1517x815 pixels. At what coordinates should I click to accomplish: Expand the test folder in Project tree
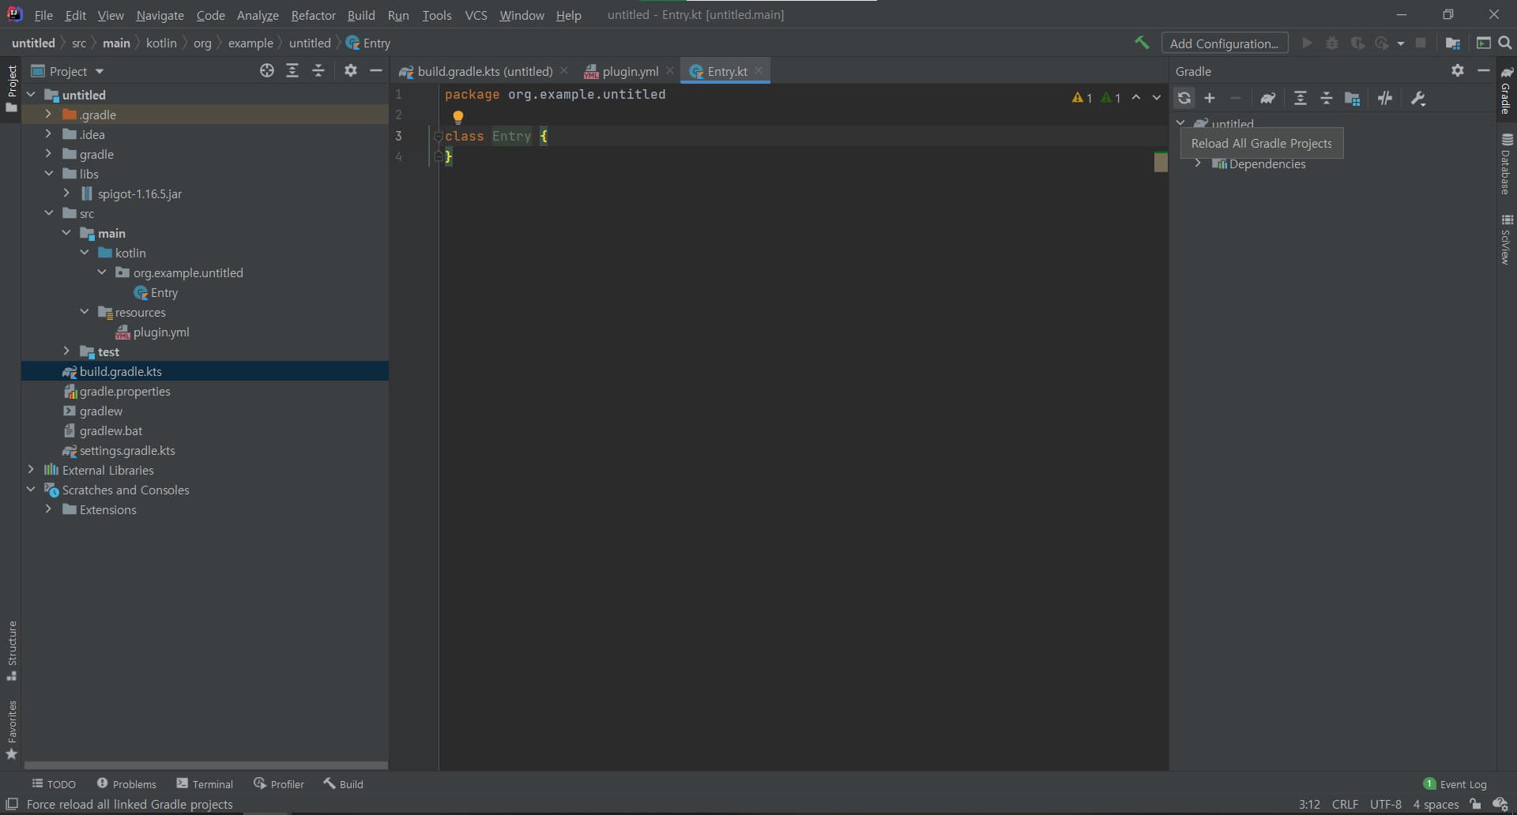66,351
